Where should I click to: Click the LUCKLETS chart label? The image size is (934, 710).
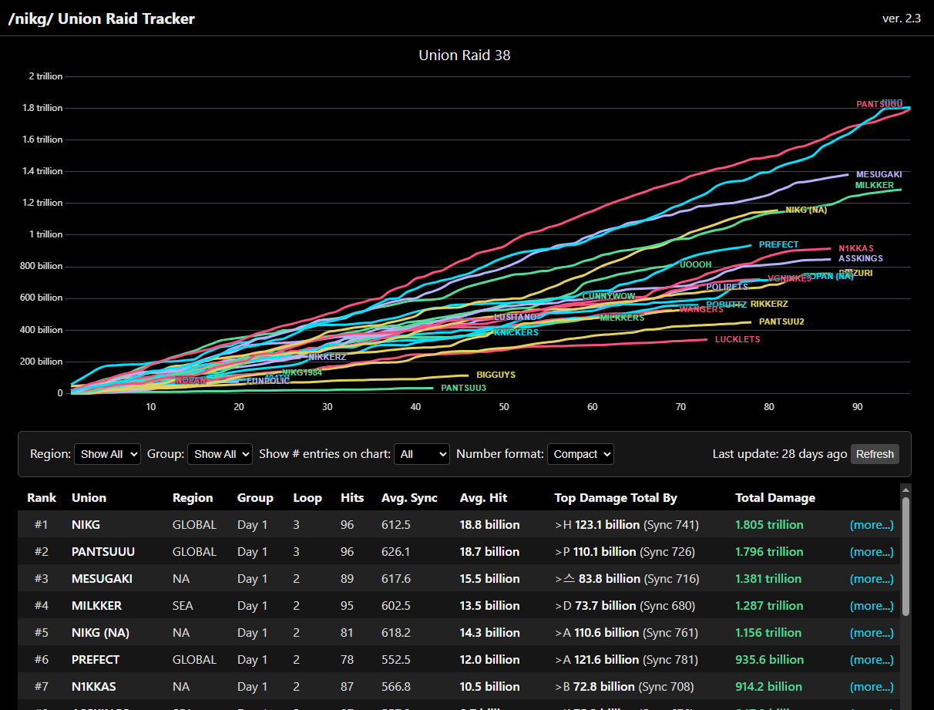pos(737,340)
